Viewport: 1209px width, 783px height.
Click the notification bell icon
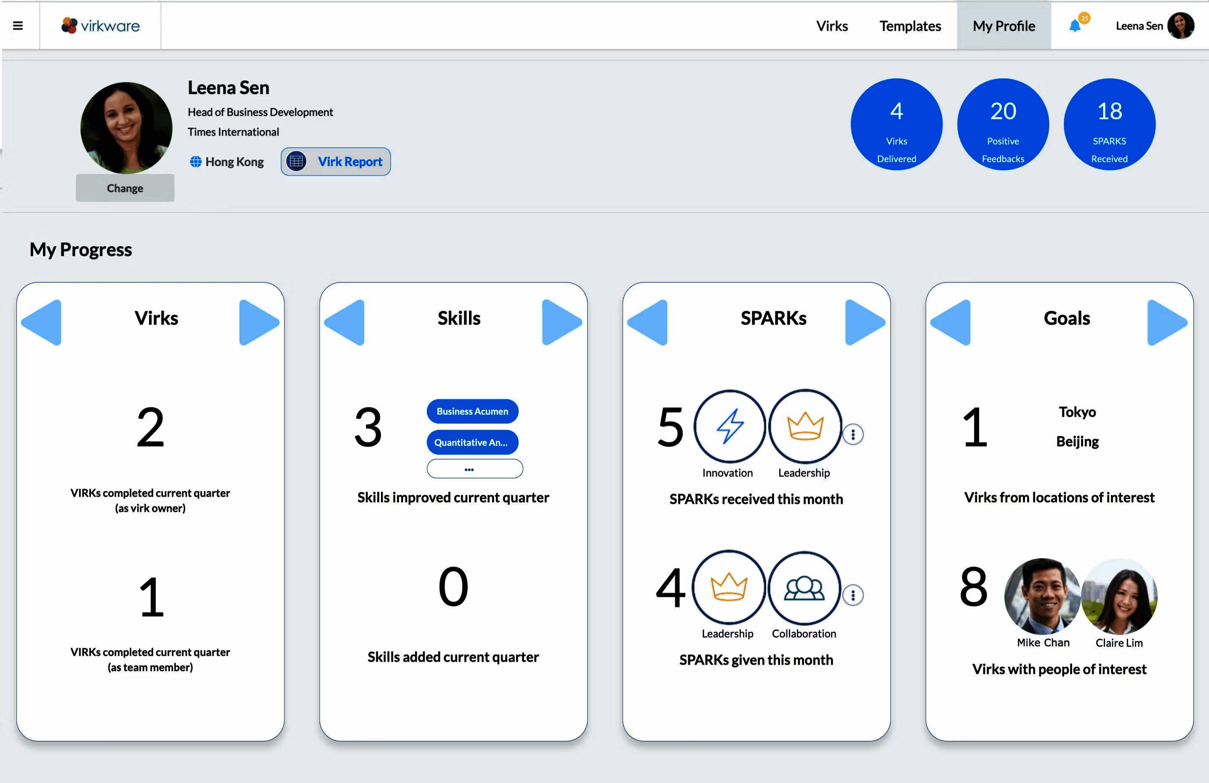1074,26
